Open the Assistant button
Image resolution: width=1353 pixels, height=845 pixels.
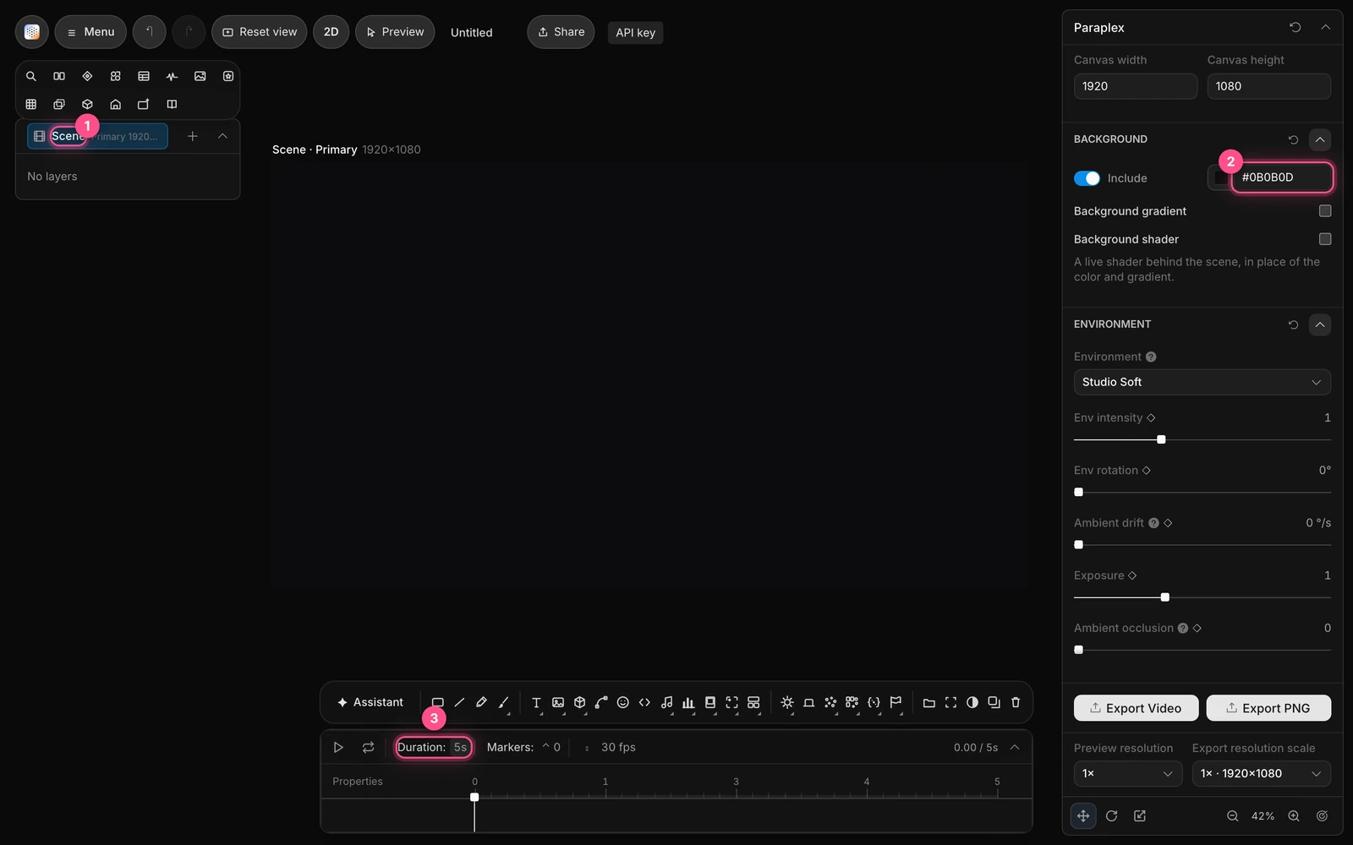click(370, 702)
